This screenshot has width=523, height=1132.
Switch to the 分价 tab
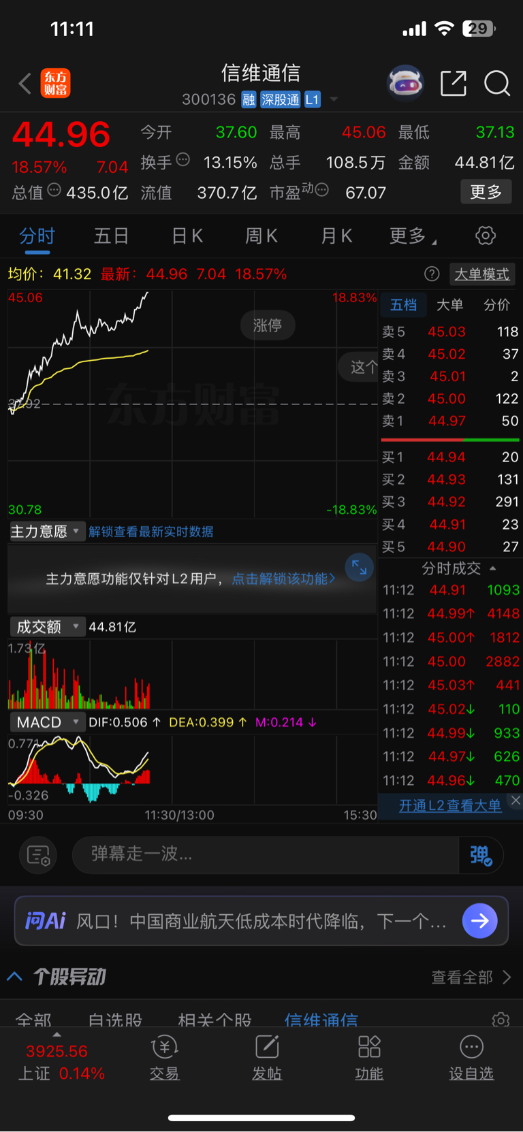[x=496, y=305]
